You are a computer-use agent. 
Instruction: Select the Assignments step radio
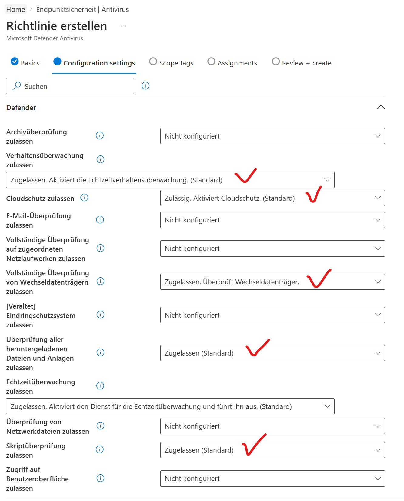point(211,62)
